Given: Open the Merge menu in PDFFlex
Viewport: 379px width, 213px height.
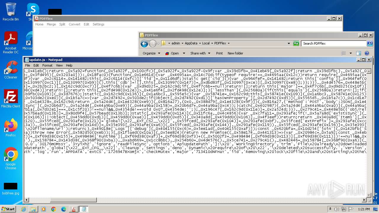Looking at the screenshot, I should (51, 24).
